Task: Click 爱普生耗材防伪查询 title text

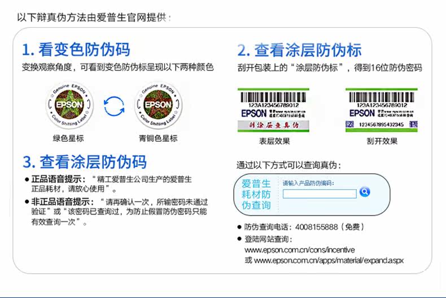Action: pyautogui.click(x=256, y=194)
